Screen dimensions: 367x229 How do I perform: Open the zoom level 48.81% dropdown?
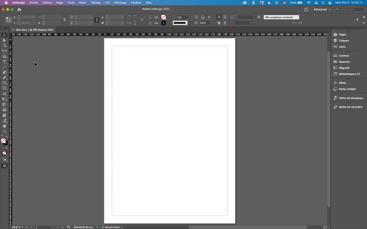(x=22, y=227)
